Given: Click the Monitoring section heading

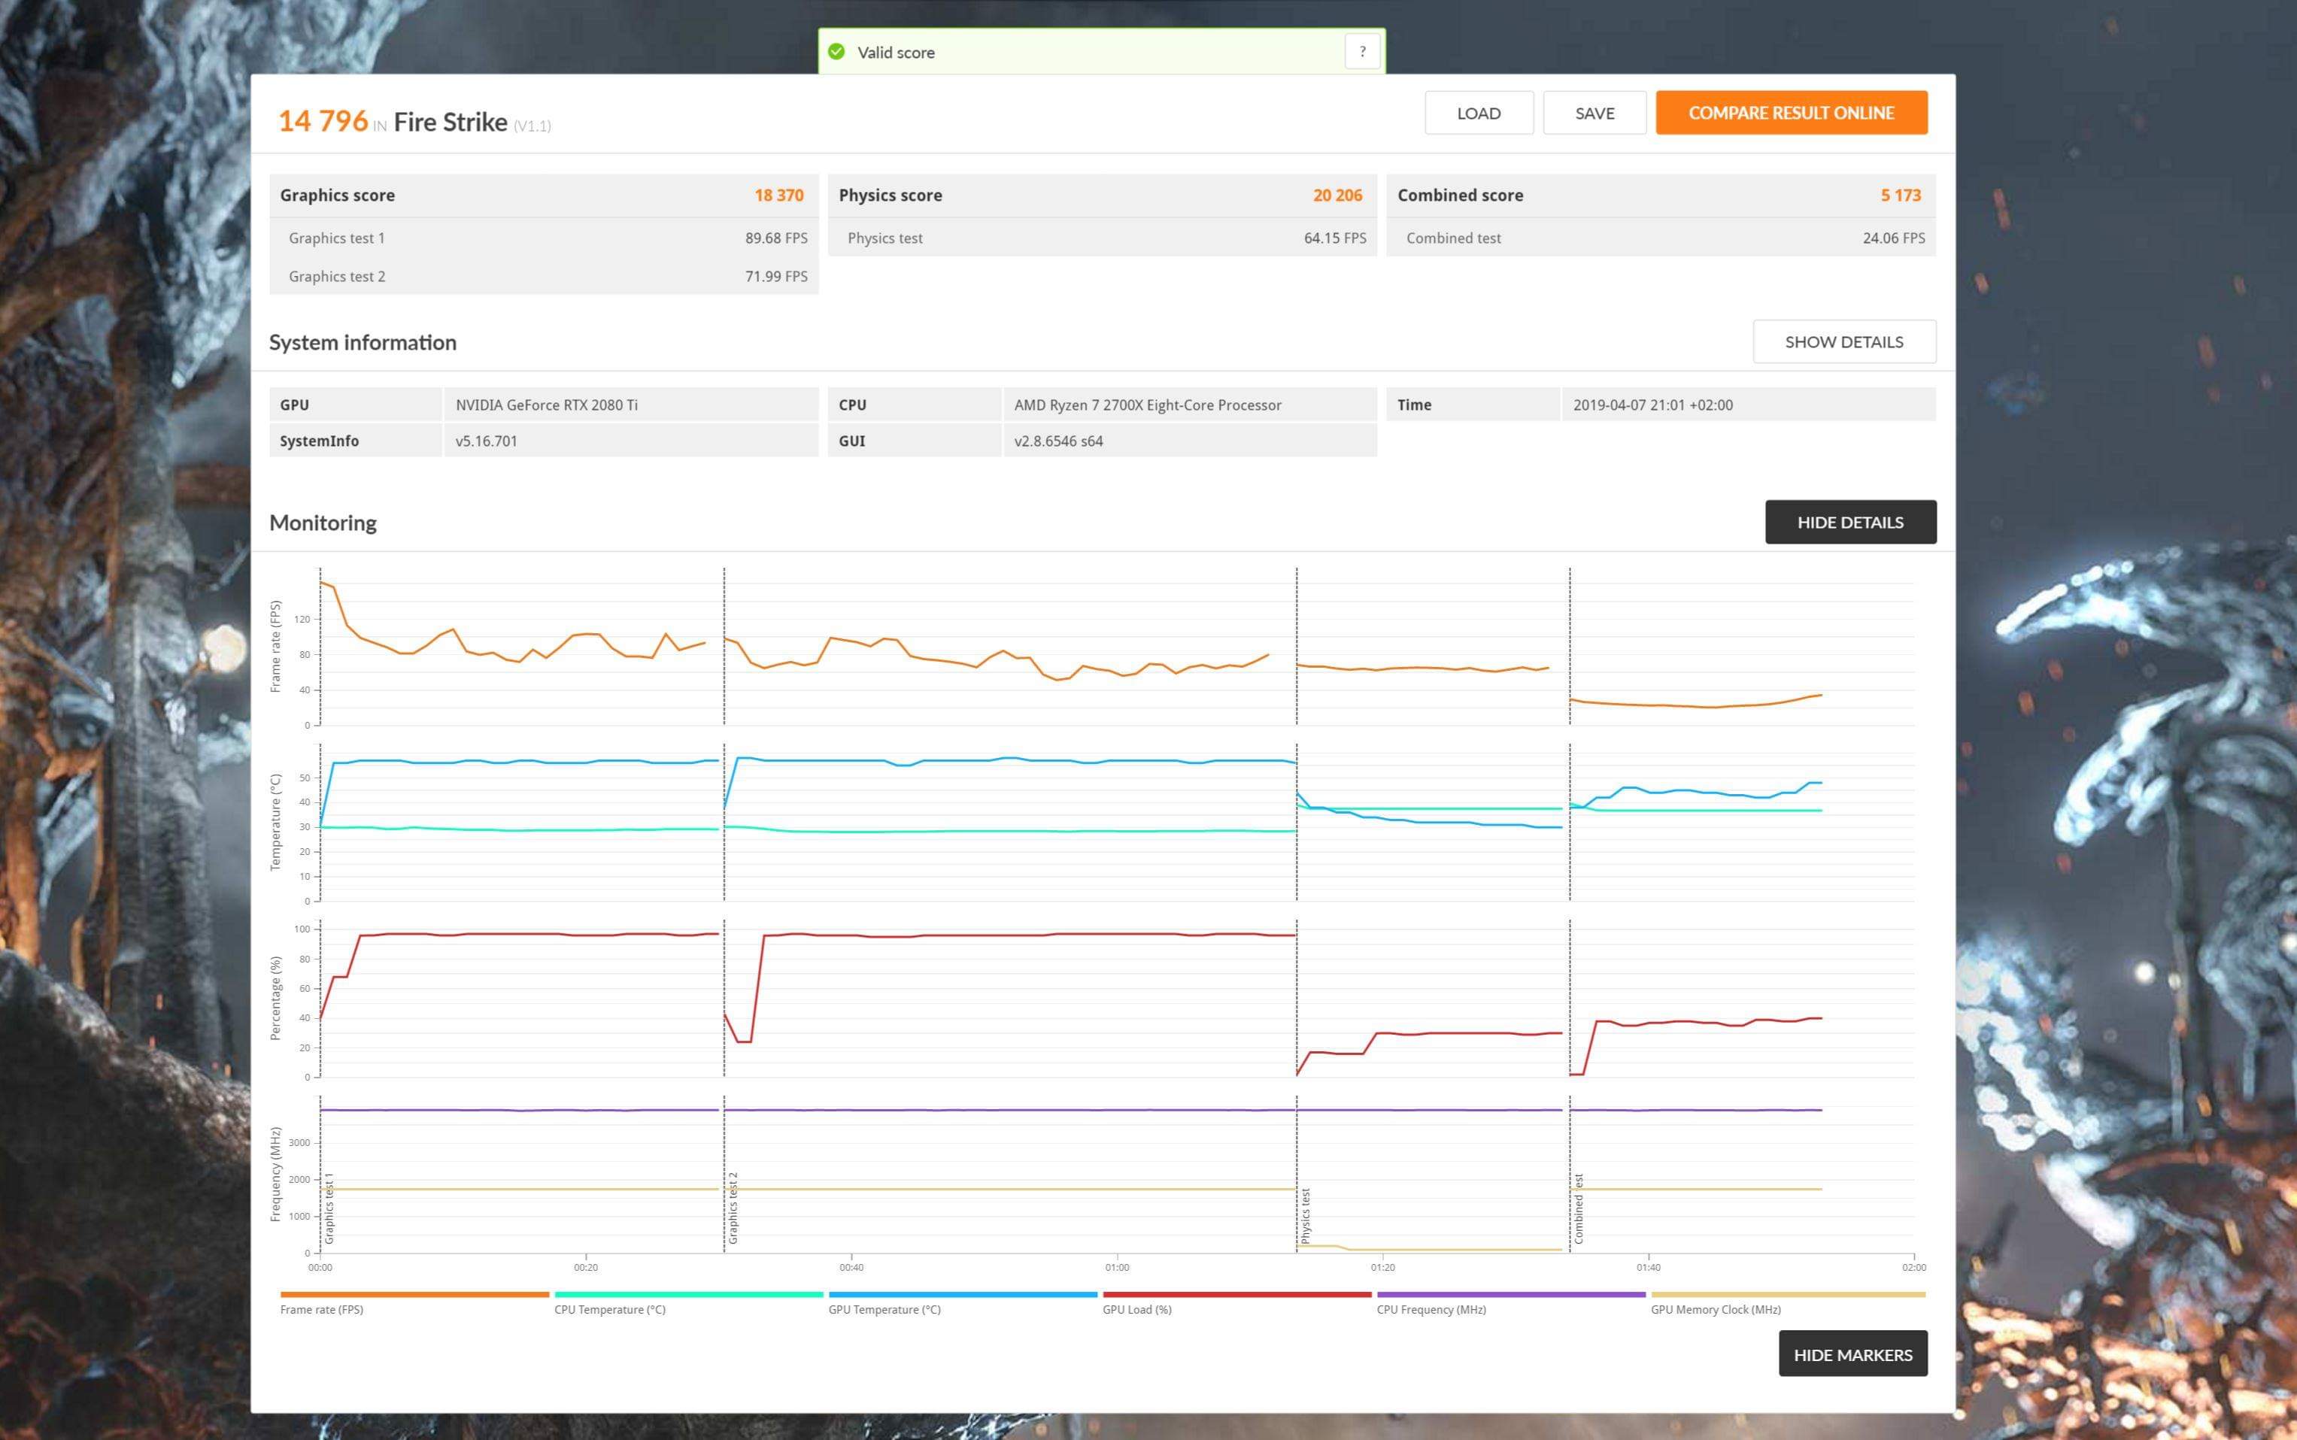Looking at the screenshot, I should tap(323, 523).
